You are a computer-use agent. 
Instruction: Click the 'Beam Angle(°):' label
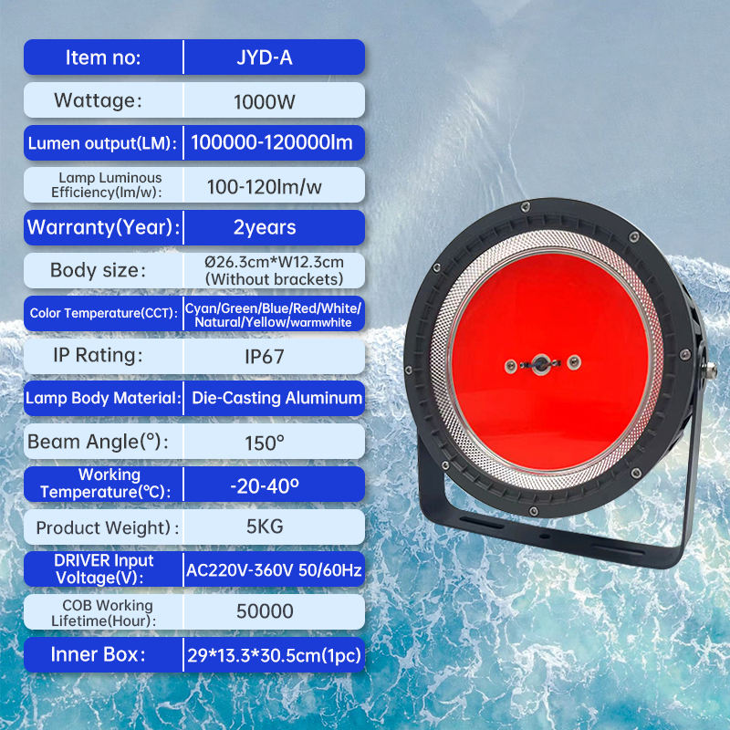pyautogui.click(x=98, y=442)
